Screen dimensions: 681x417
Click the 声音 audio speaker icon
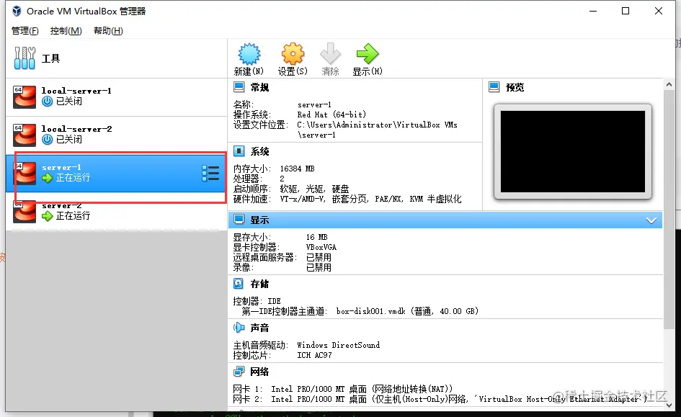coord(239,328)
